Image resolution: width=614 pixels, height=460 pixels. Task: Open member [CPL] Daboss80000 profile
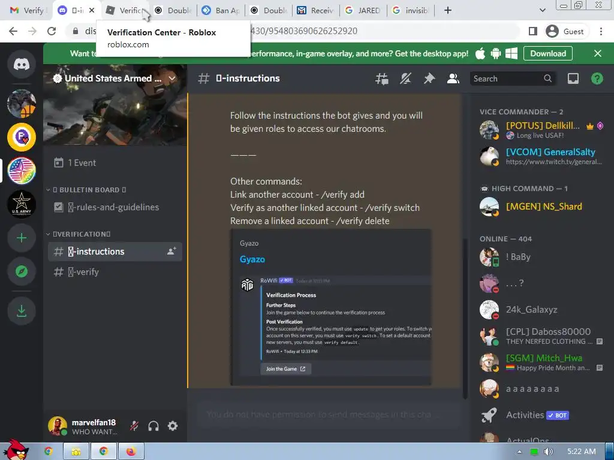tap(541, 336)
